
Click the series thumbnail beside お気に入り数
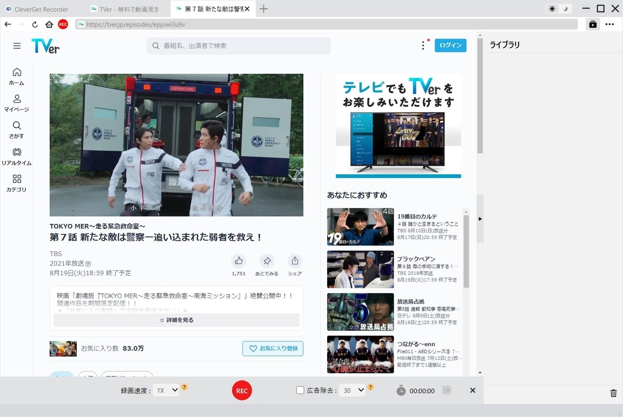click(x=63, y=349)
